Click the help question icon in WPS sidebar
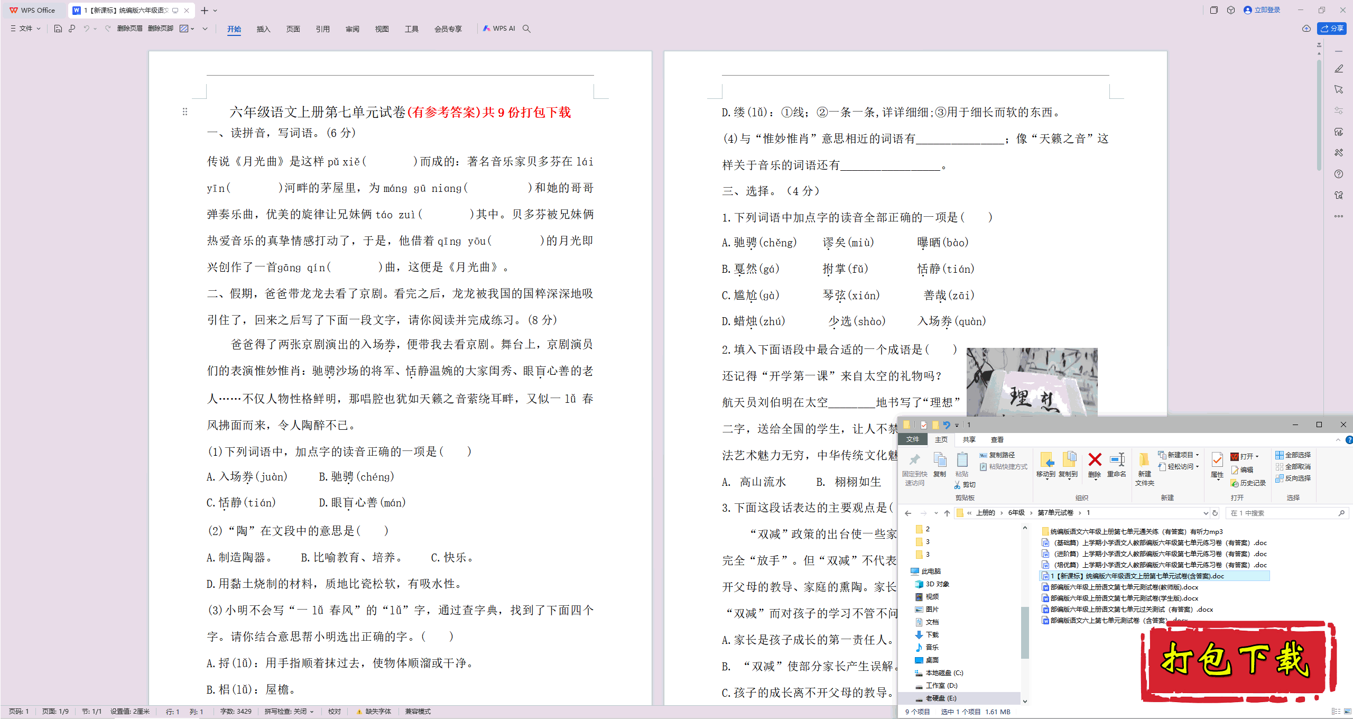Screen dimensions: 1353x719 (x=1339, y=174)
